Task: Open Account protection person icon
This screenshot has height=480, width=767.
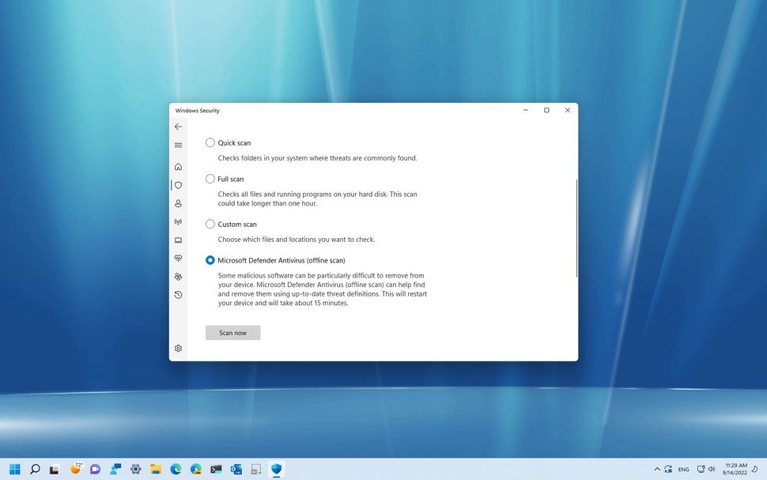Action: (x=178, y=203)
